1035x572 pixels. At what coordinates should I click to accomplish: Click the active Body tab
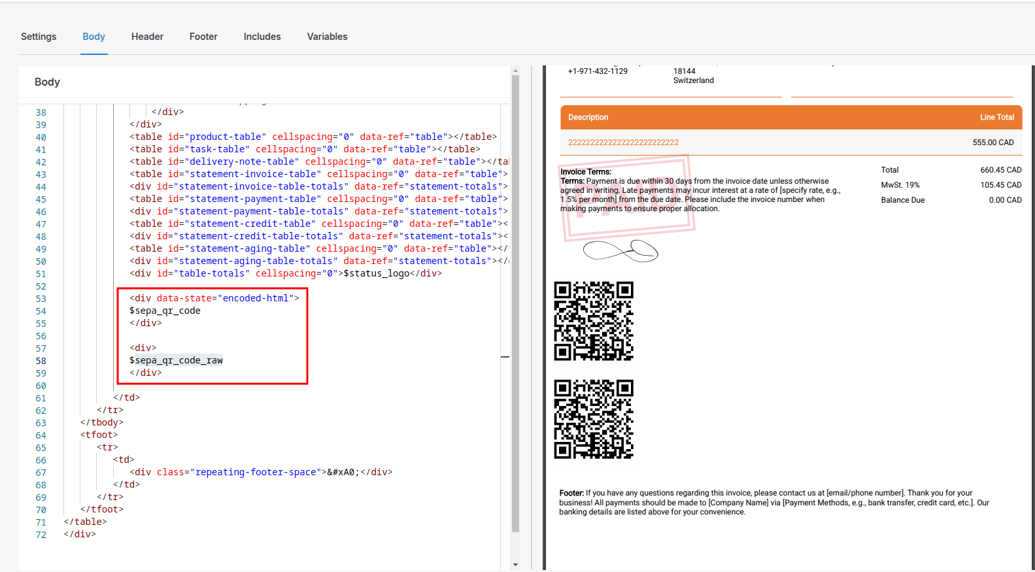click(93, 37)
